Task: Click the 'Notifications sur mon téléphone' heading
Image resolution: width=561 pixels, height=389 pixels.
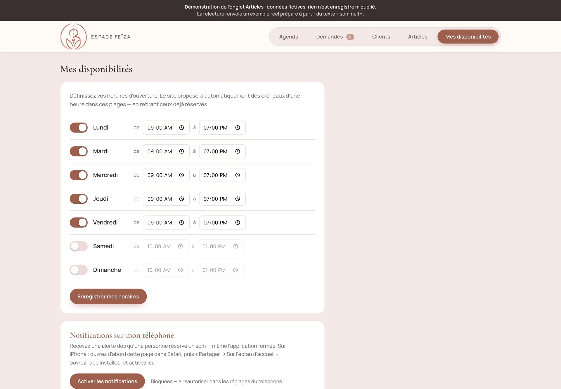Action: coord(122,335)
